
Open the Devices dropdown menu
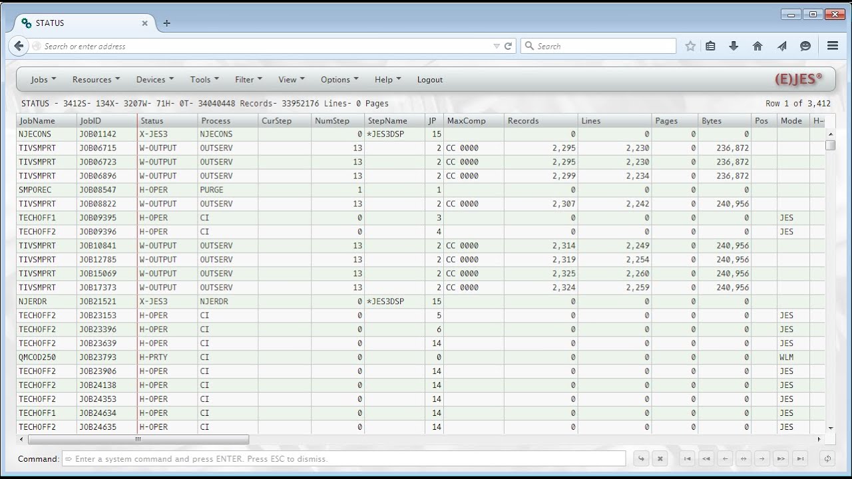[154, 79]
